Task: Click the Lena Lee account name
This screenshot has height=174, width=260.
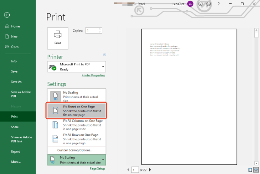Action: pos(178,4)
